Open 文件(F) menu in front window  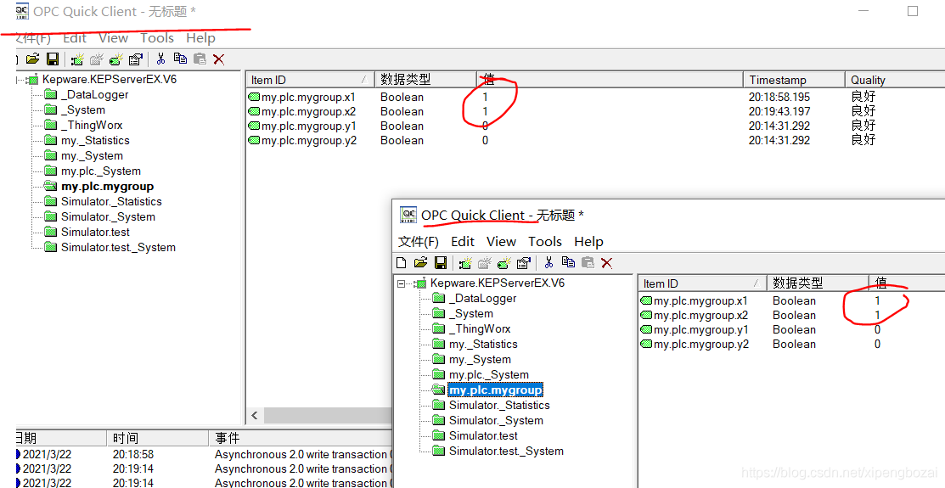[x=419, y=242]
